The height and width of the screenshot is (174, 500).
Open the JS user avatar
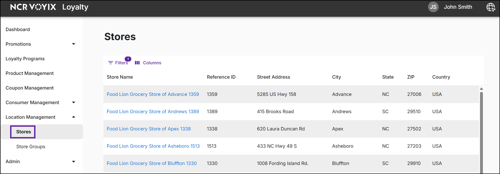click(x=433, y=7)
